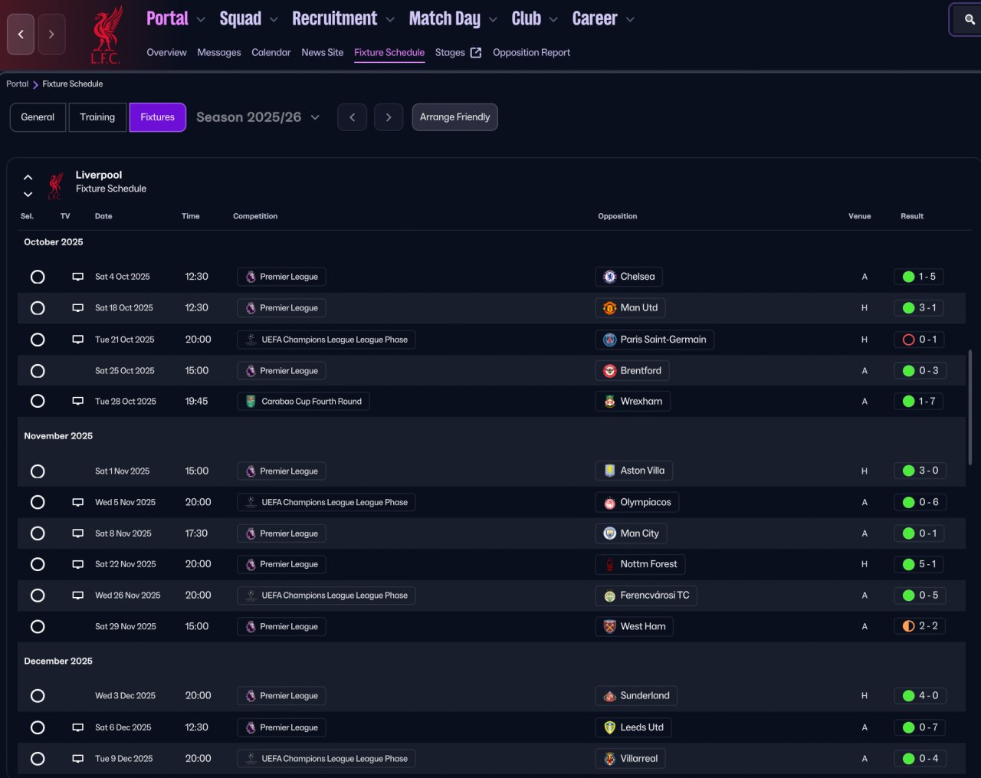Click the TV icon for Chelsea match

pos(77,277)
